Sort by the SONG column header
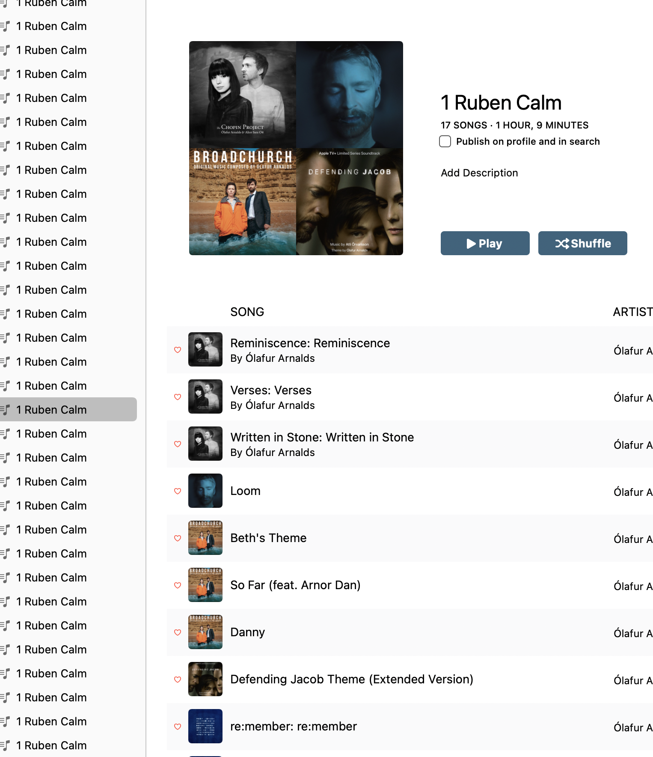 (247, 312)
